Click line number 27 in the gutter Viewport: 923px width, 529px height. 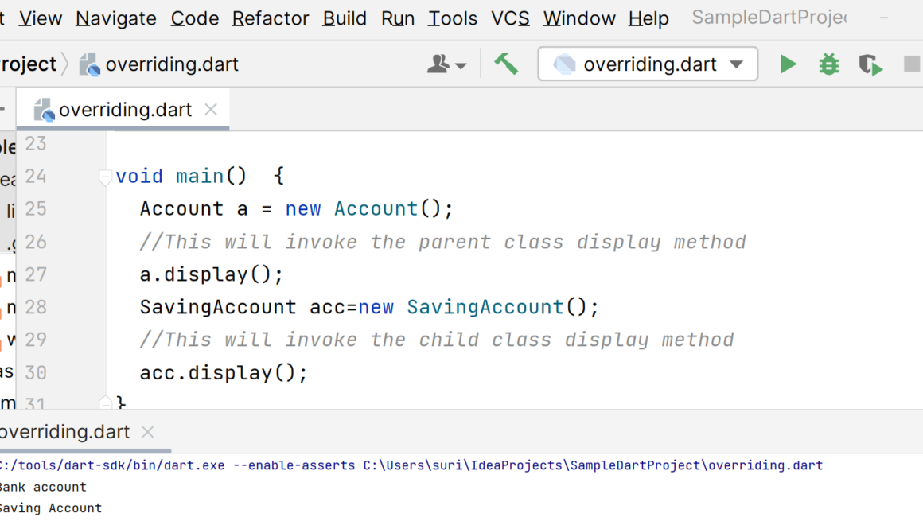tap(36, 274)
